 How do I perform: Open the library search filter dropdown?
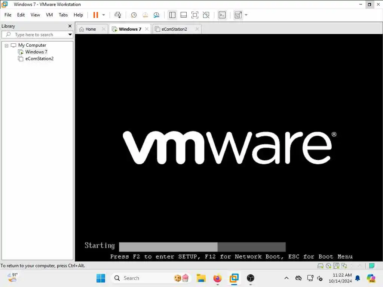(70, 35)
